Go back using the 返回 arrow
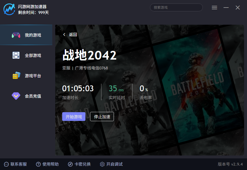247x170 pixels. tap(64, 35)
